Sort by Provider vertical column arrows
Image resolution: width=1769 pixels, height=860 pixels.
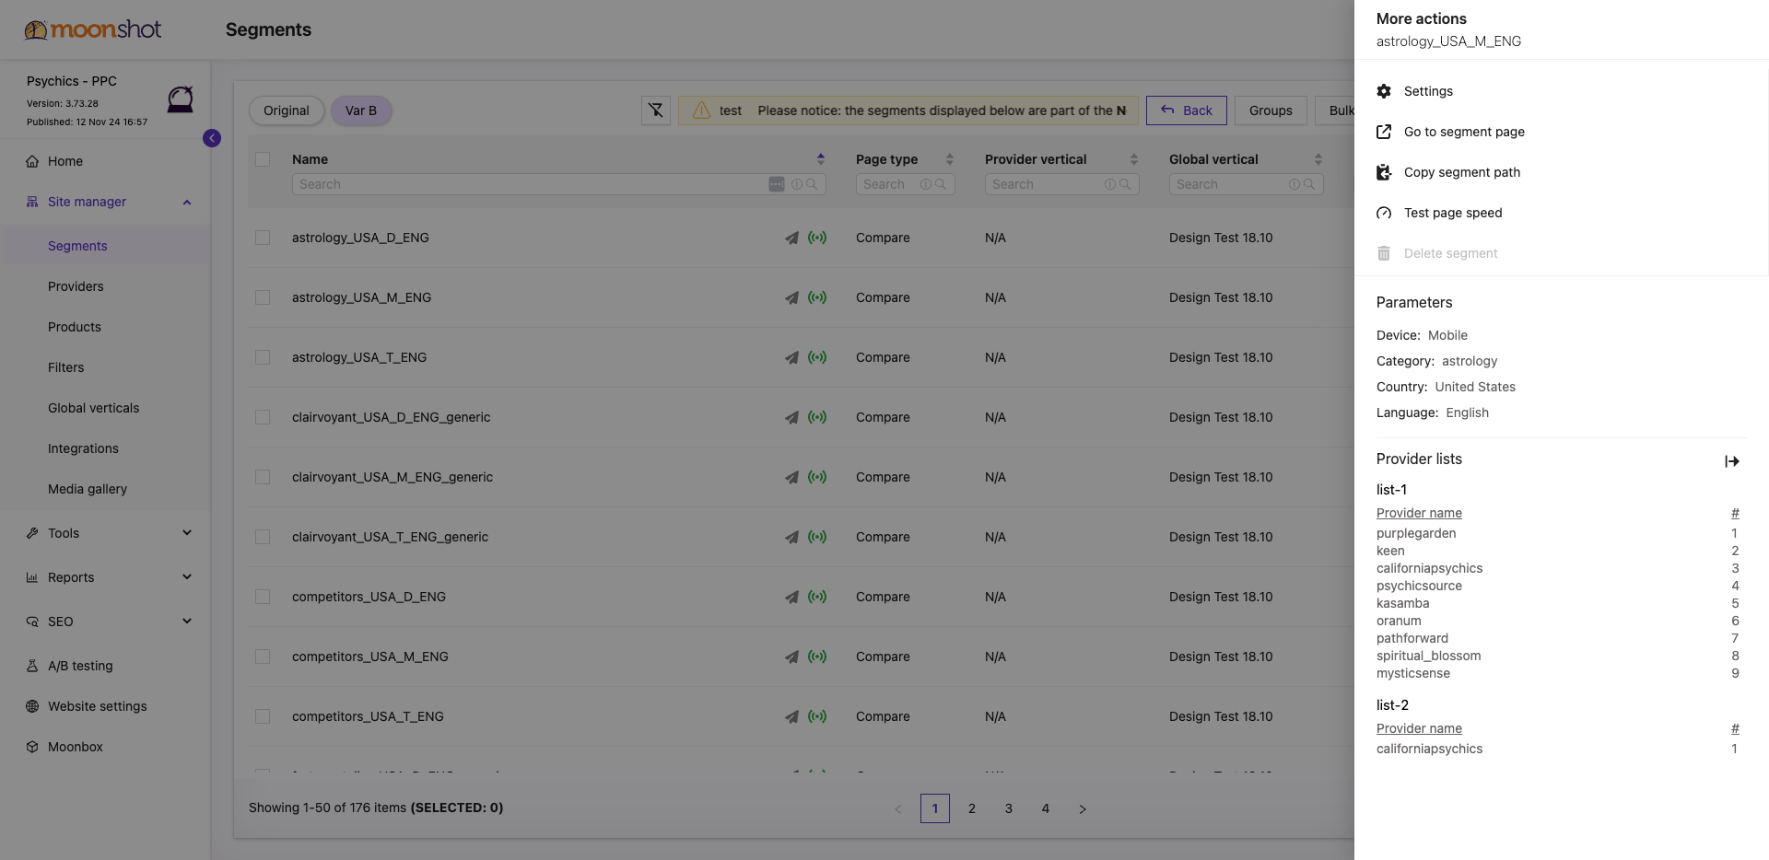[1134, 159]
